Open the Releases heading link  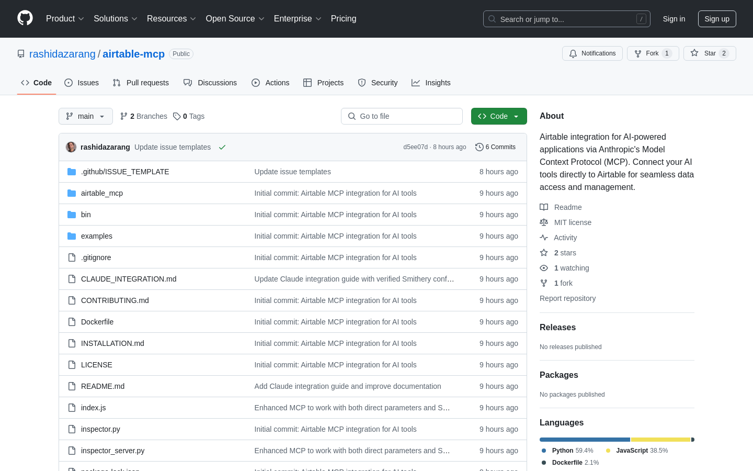coord(557,328)
